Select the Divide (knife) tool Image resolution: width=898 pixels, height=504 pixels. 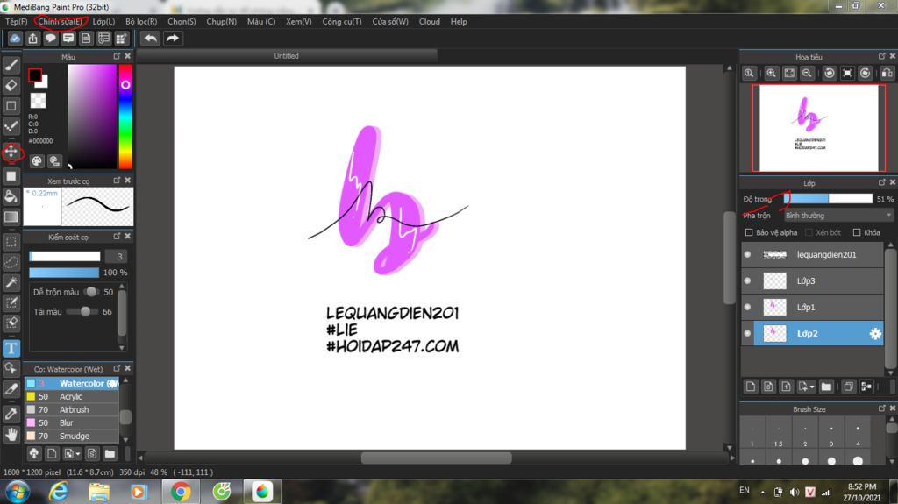(11, 389)
